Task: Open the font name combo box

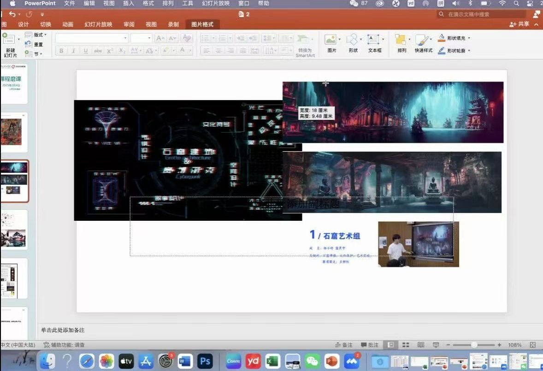Action: (x=92, y=38)
